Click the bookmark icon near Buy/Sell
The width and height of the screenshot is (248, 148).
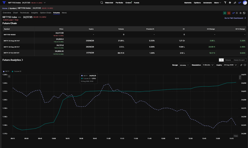[237, 13]
